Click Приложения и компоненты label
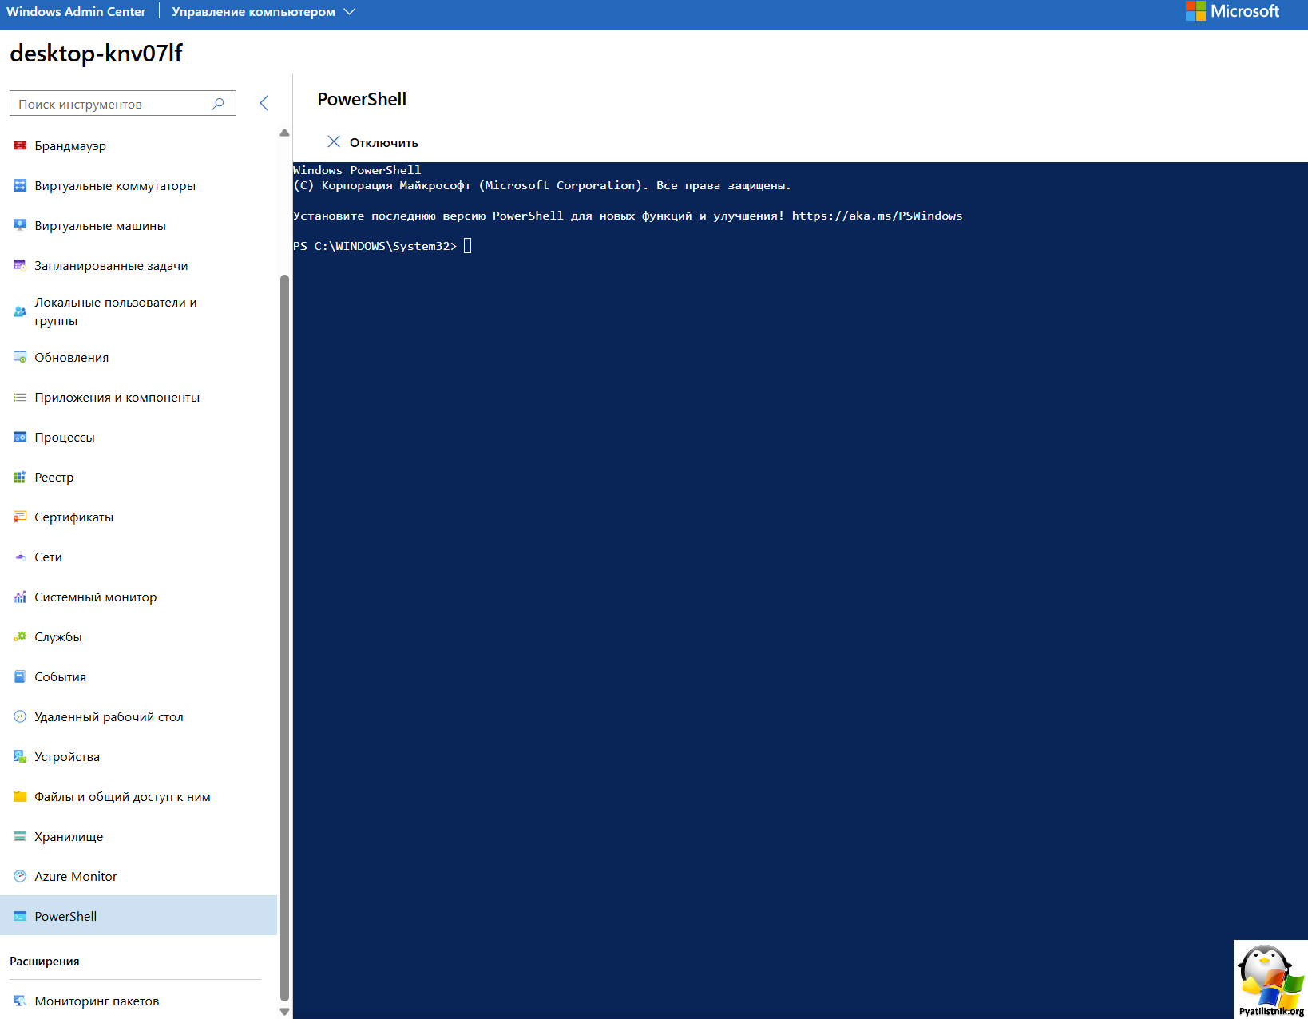 tap(117, 397)
